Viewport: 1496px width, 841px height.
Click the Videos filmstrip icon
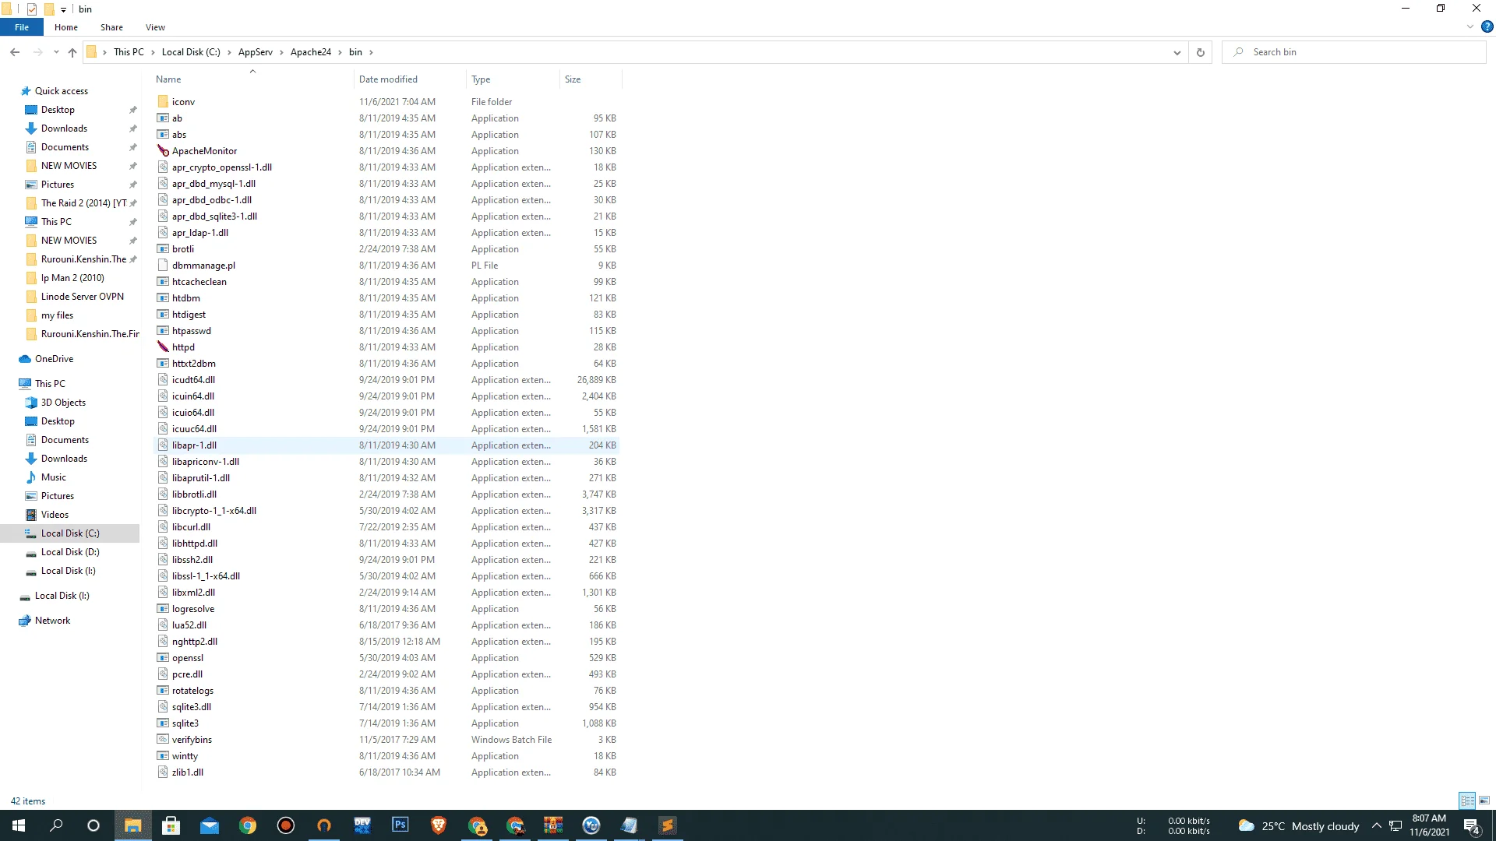[x=31, y=515]
